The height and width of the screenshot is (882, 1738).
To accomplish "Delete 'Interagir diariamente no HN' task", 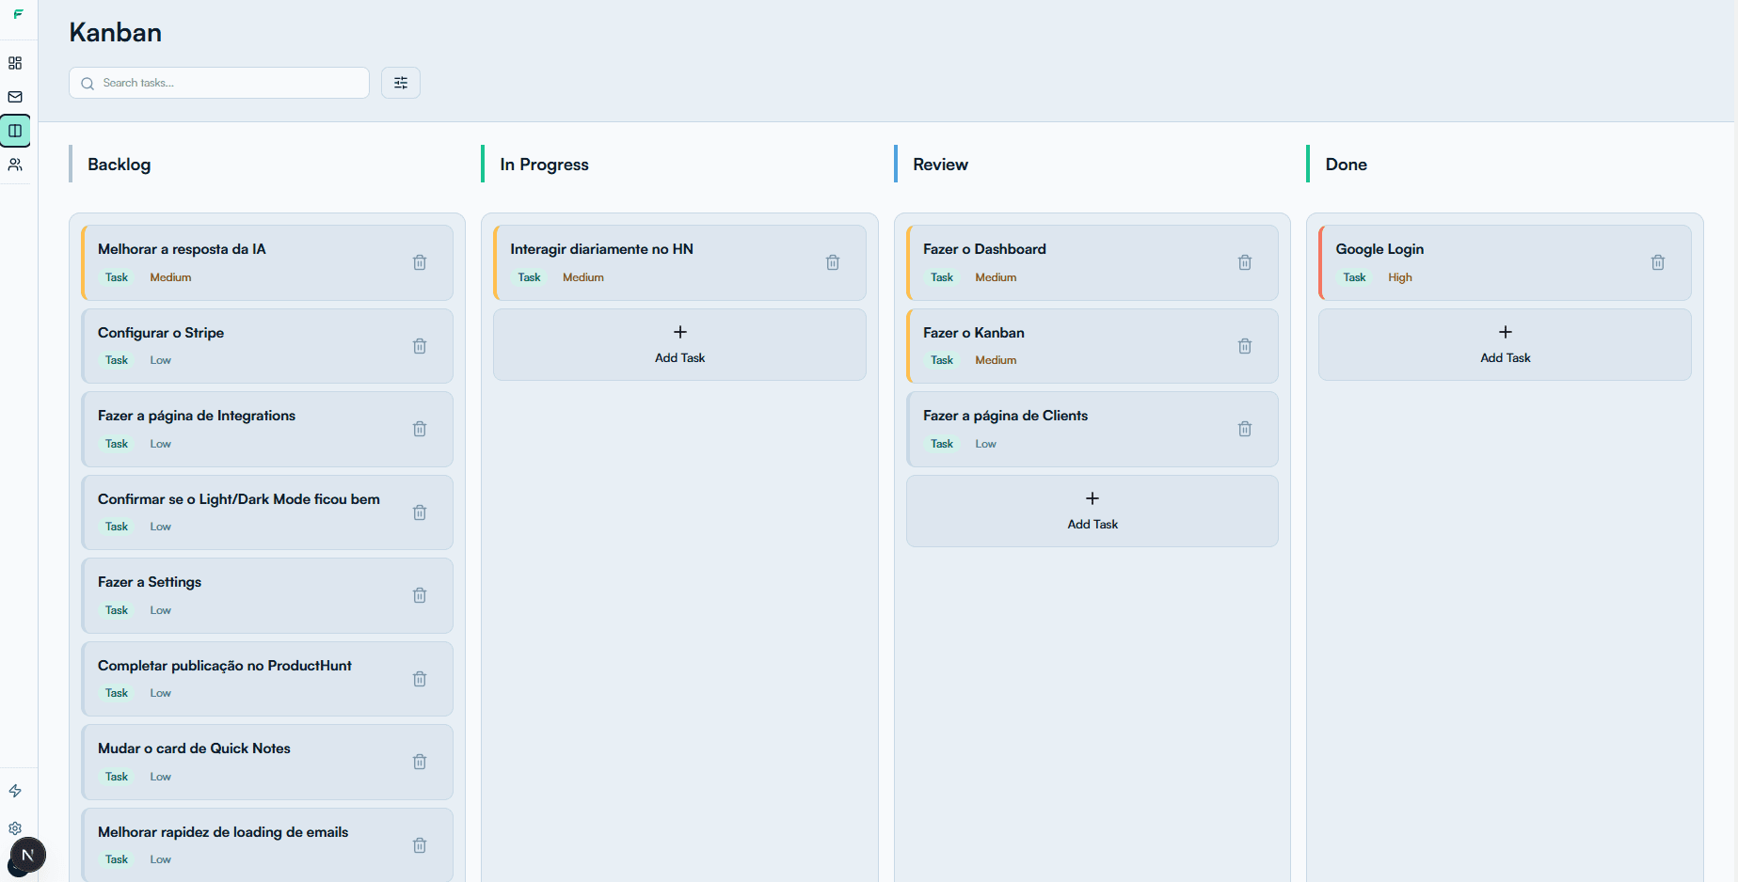I will point(833,262).
